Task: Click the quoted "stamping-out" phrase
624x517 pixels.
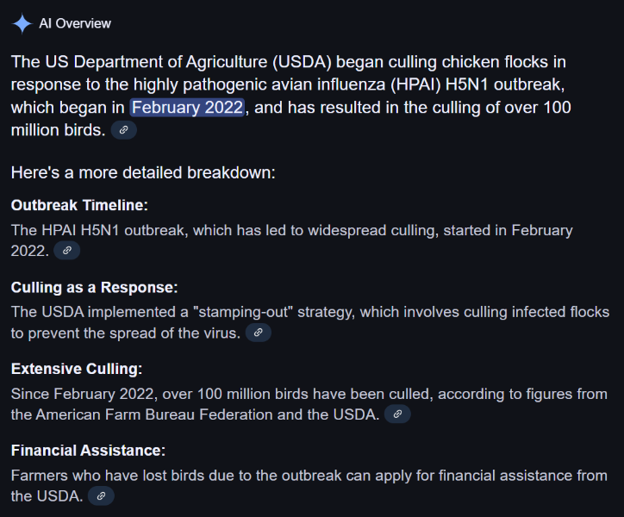Action: pyautogui.click(x=243, y=313)
